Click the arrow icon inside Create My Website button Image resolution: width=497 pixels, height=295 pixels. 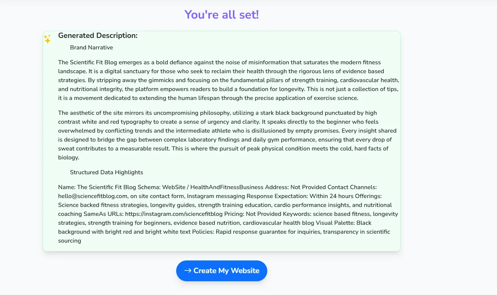click(188, 271)
